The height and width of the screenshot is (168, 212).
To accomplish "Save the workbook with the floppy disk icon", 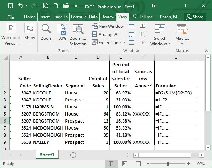I will tap(10, 6).
